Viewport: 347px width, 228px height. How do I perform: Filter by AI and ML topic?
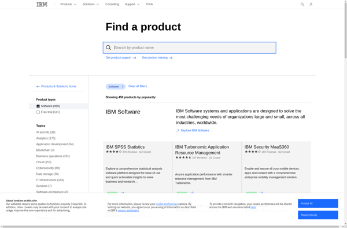pos(46,132)
